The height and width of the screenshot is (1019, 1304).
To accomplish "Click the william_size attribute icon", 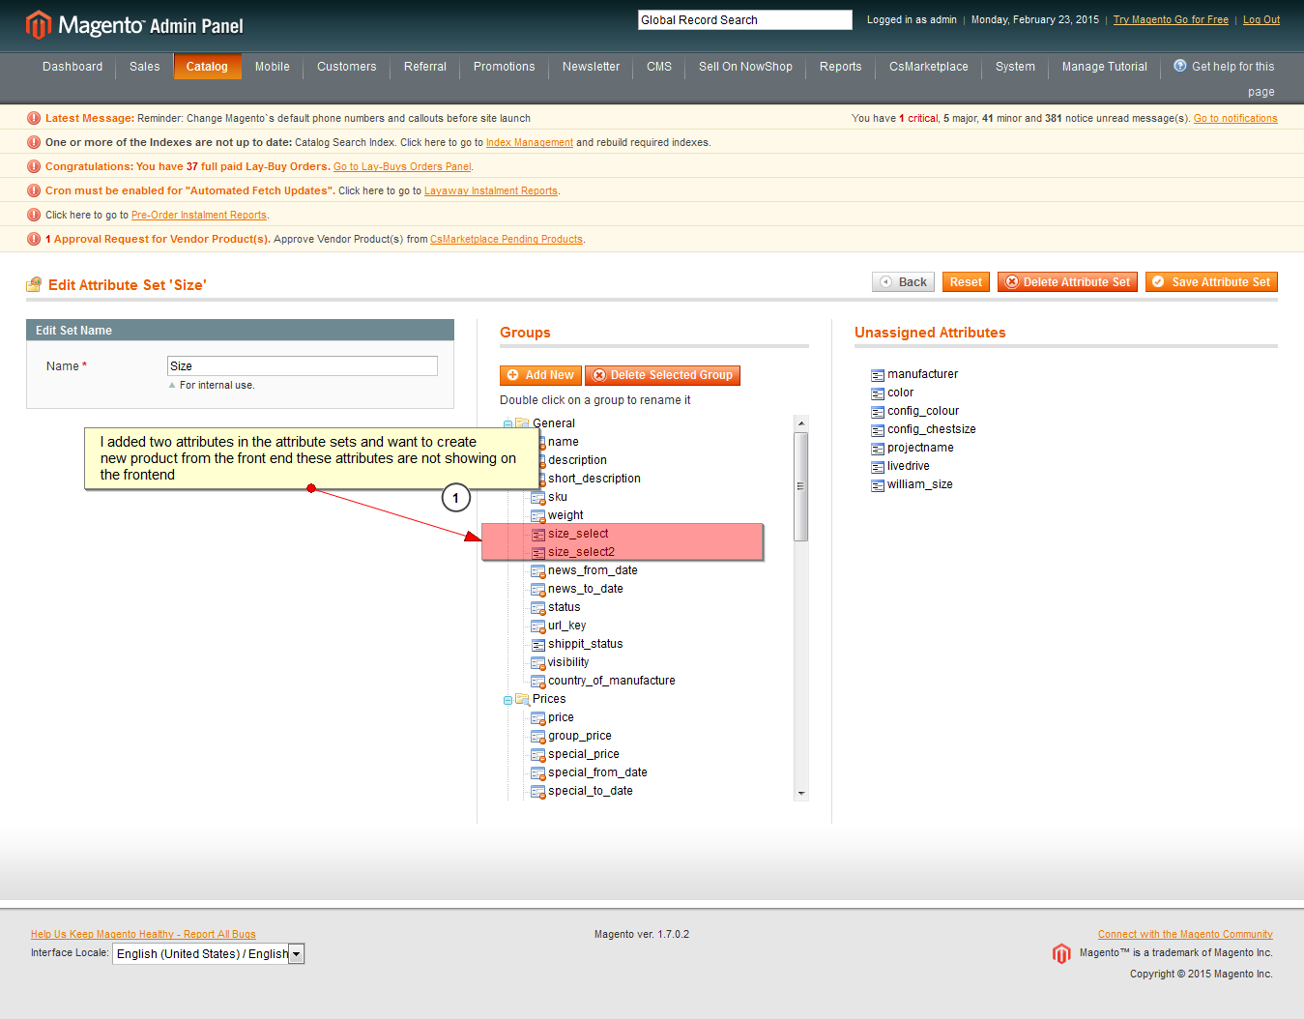I will (878, 485).
